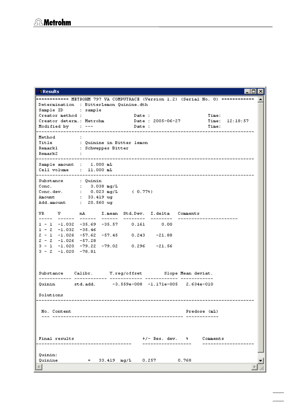The height and width of the screenshot is (417, 295).
Task: Close the Results window
Action: click(x=261, y=91)
